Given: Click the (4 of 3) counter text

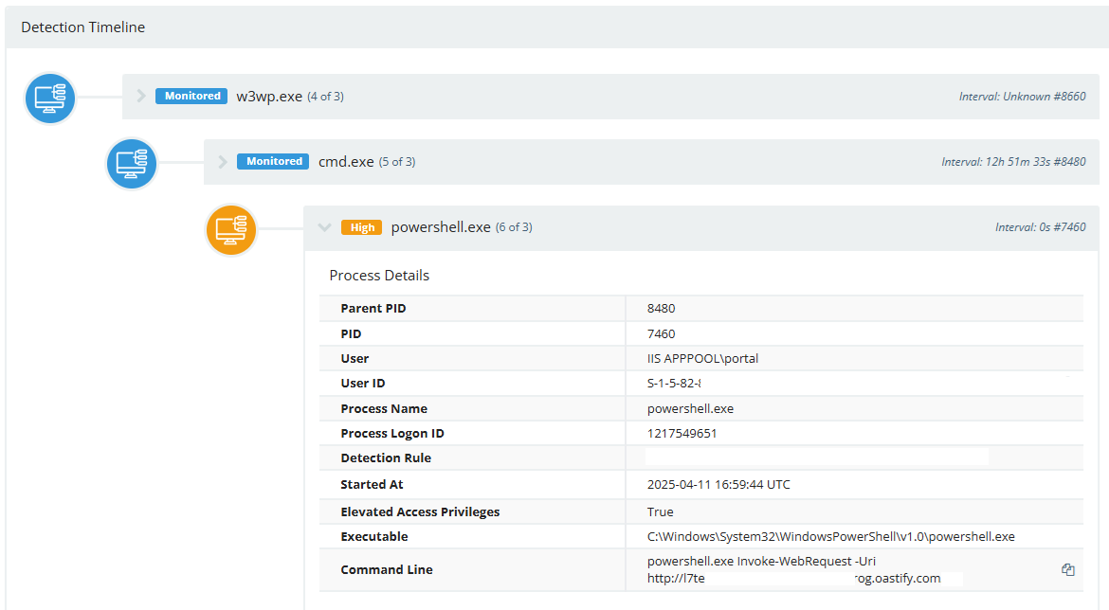Looking at the screenshot, I should coord(325,96).
